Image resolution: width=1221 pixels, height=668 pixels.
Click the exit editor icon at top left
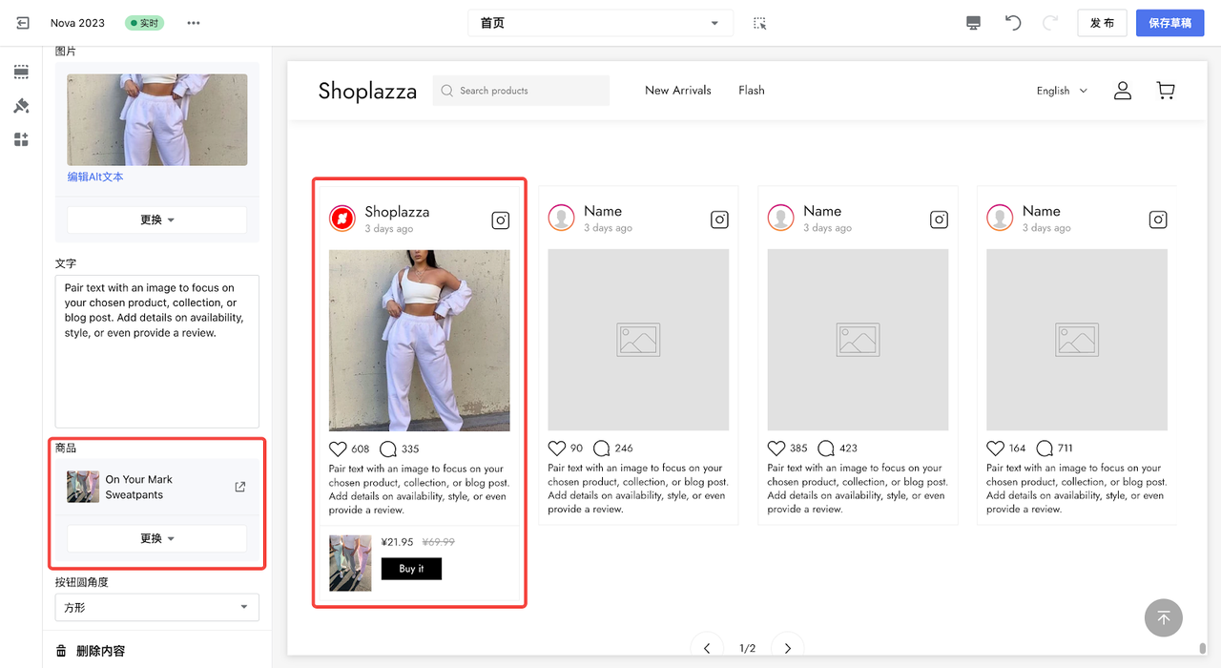pyautogui.click(x=23, y=23)
